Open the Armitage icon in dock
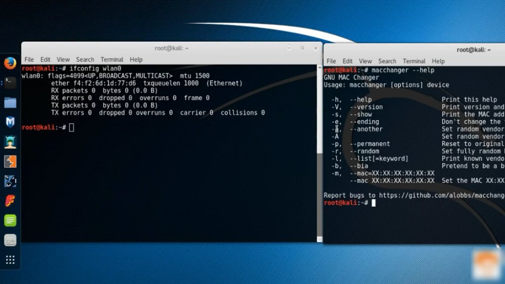The image size is (505, 284). pos(10,142)
